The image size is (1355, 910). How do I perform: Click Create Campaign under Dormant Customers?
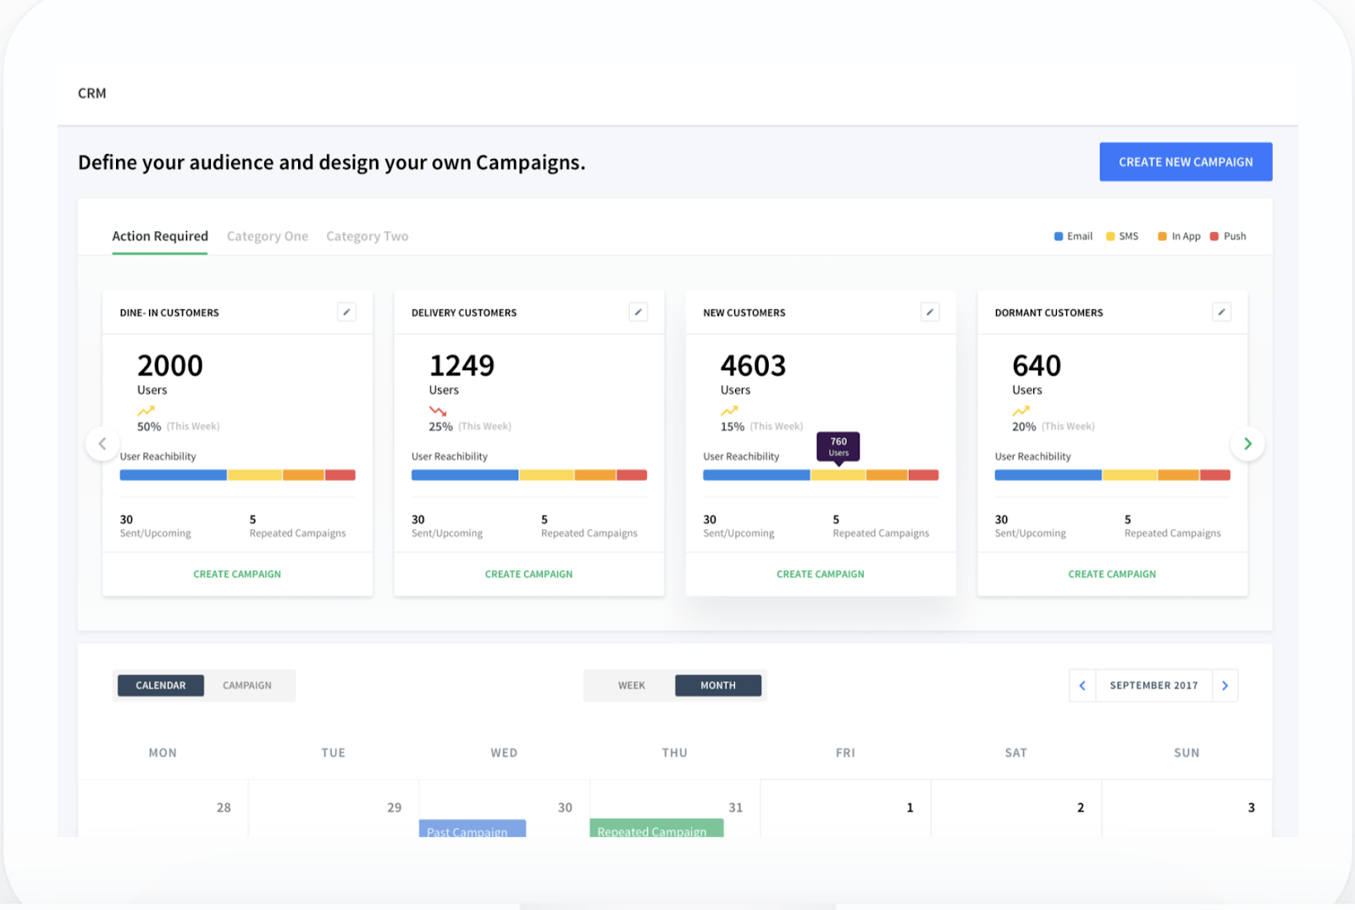pos(1112,574)
